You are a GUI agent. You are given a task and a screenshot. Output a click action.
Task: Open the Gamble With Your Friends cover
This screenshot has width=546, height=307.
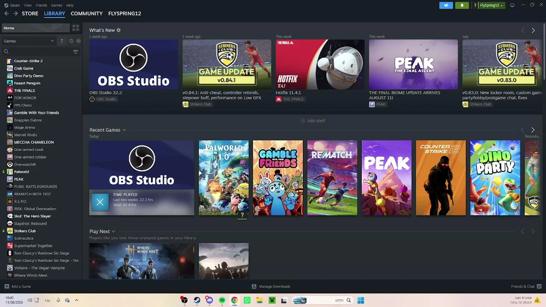278,178
